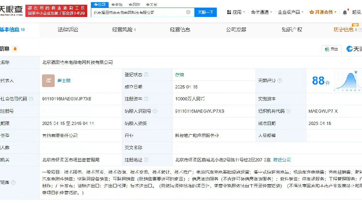Select the 查老板 search tab
Screen dimensions: 362x203
pyautogui.click(x=117, y=5)
